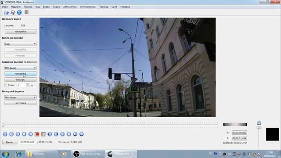The height and width of the screenshot is (158, 281).
Task: Click the EN language indicator in the tray
Action: point(211,154)
